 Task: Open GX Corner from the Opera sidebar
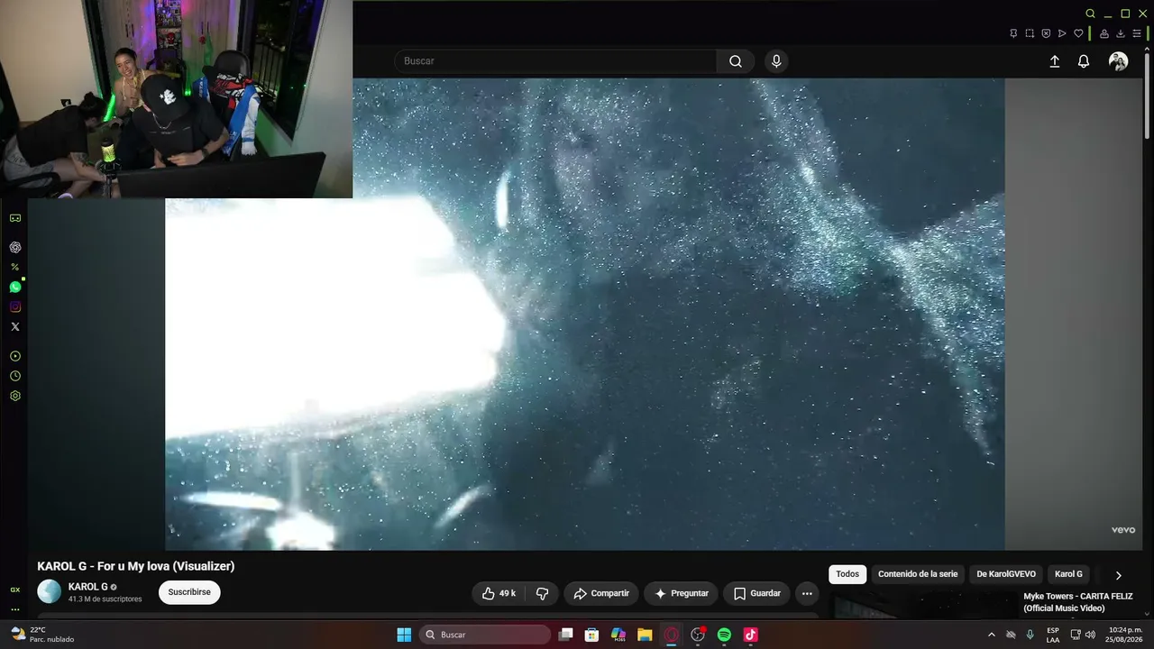(15, 218)
